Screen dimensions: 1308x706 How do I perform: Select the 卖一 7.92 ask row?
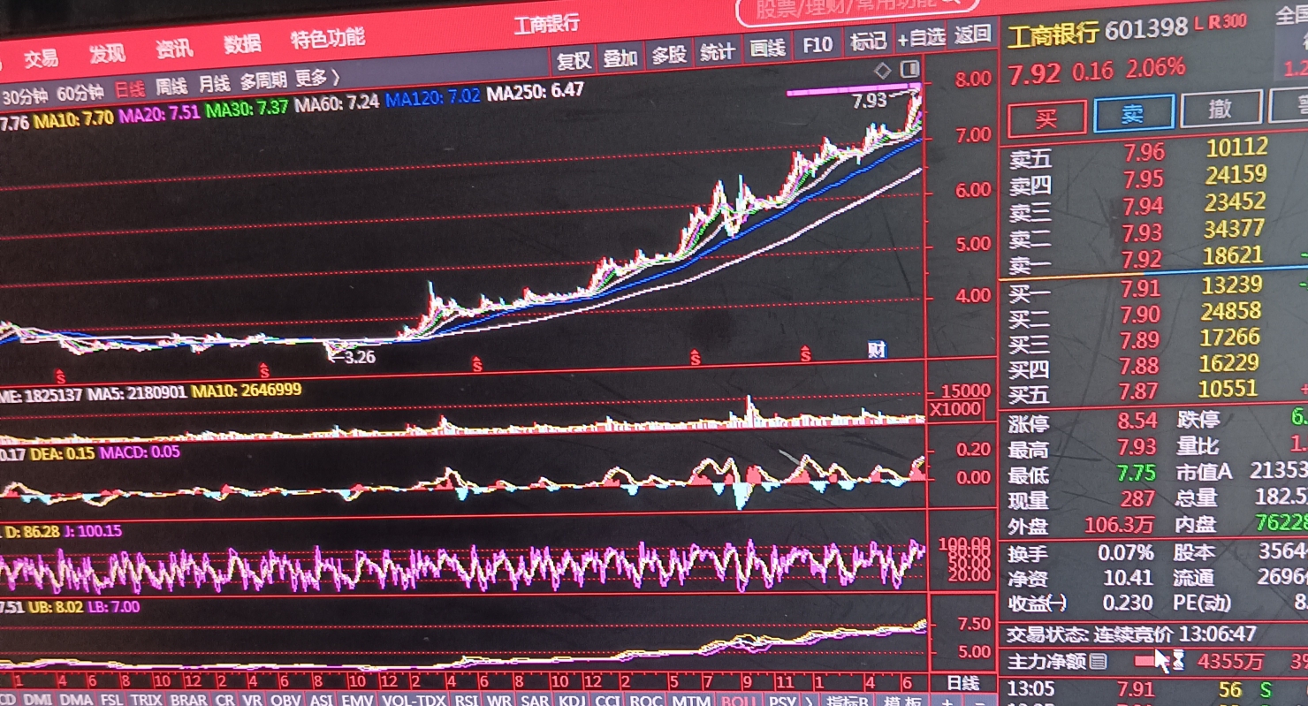pyautogui.click(x=1153, y=259)
